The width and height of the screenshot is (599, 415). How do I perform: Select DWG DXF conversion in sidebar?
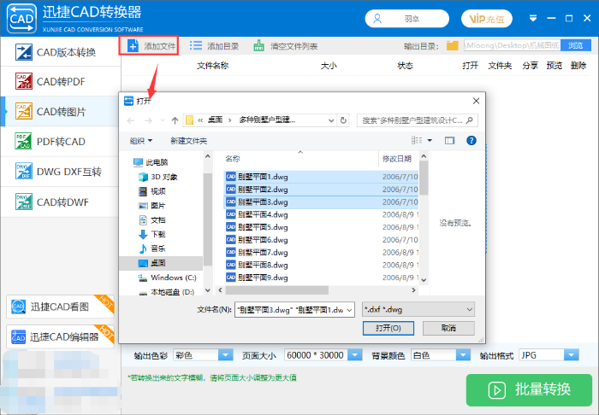61,172
